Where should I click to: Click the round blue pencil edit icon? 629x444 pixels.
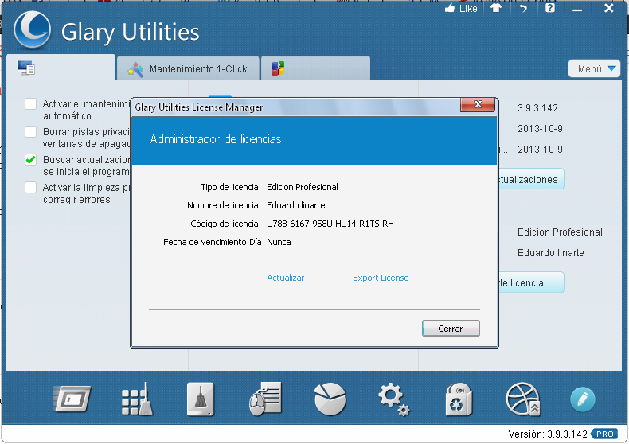(x=583, y=399)
